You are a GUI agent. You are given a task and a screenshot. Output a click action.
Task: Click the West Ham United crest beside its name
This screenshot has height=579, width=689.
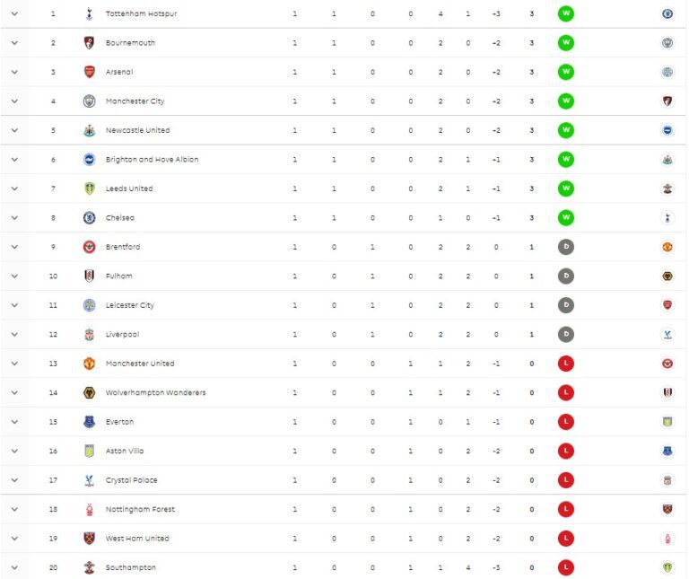coord(89,539)
